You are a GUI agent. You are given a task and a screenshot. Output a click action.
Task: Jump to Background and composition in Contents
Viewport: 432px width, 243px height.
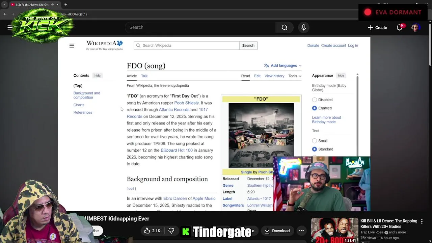[87, 95]
